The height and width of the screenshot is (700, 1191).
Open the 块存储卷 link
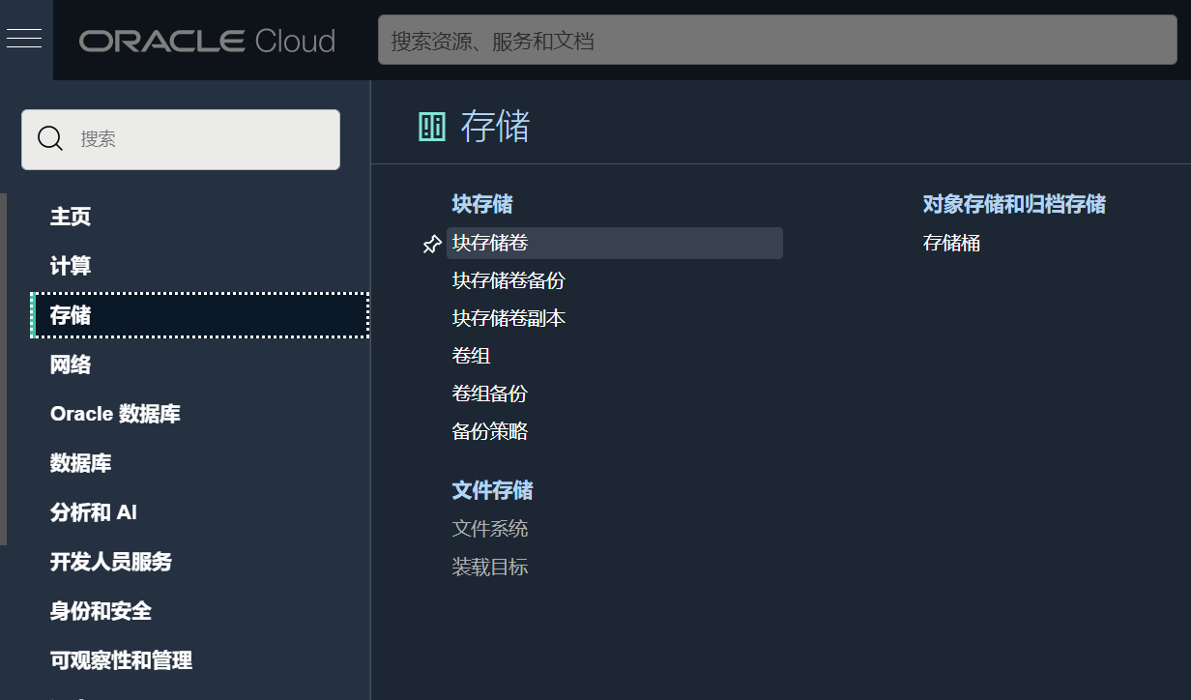point(490,244)
